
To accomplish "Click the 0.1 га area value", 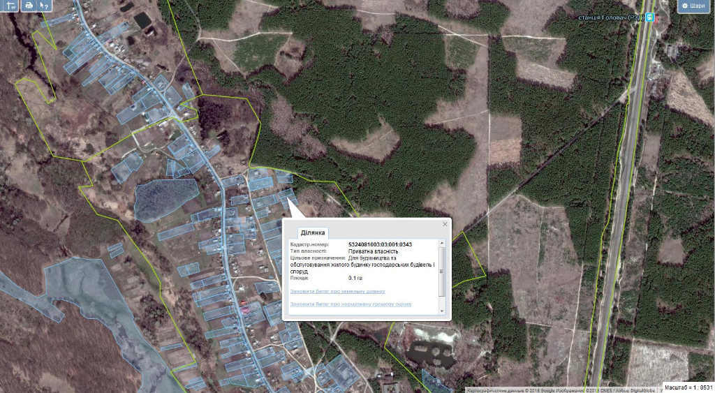I will tap(355, 278).
